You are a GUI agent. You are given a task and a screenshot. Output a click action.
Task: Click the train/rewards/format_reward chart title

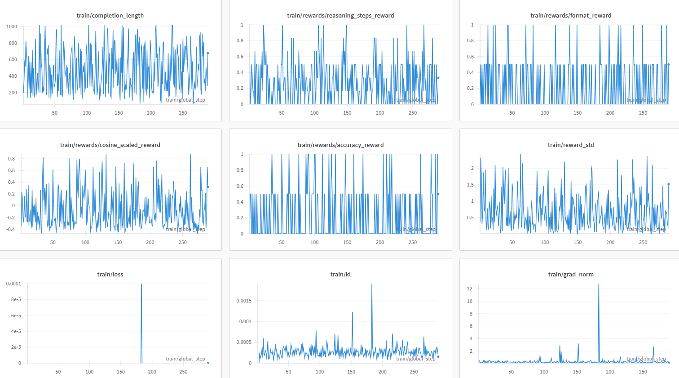571,15
